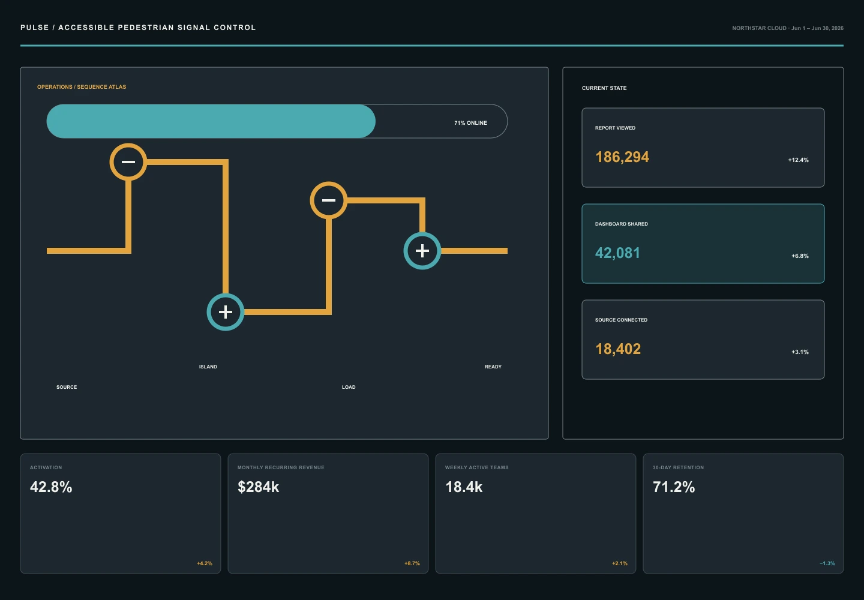The width and height of the screenshot is (864, 600).
Task: Click the "Northstar Cloud" date range text
Action: coord(788,28)
